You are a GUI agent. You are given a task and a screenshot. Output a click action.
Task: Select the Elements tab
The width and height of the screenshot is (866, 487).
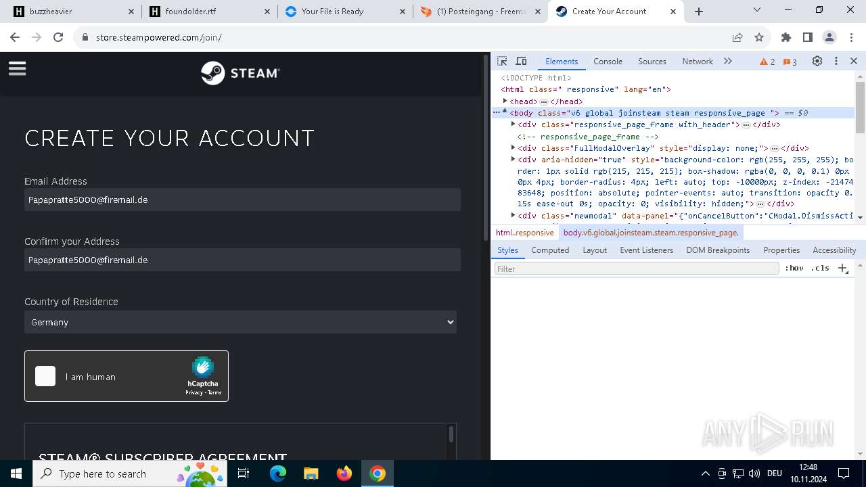(x=562, y=61)
